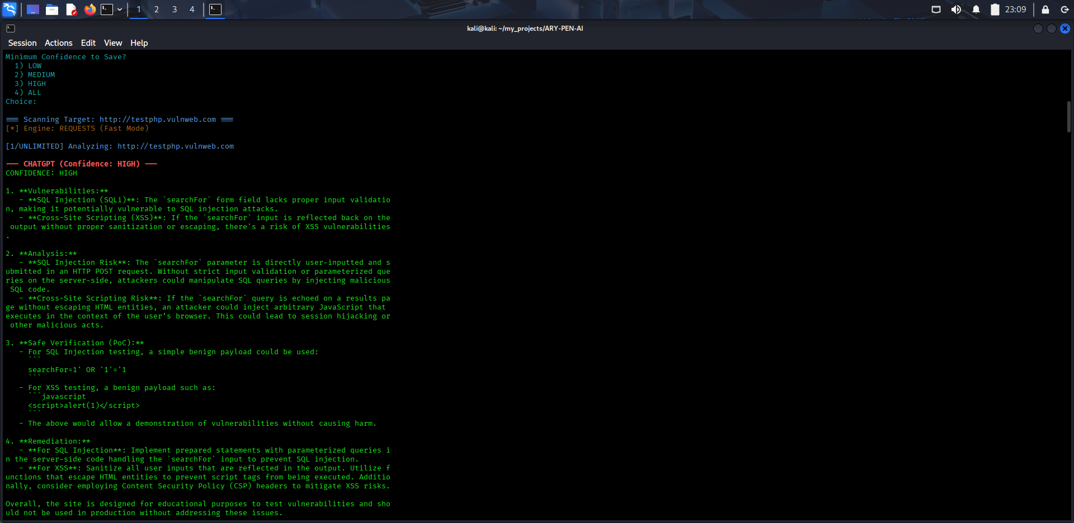Screen dimensions: 1074x523
Task: Open the testphp.vulnweb.com link
Action: tap(157, 119)
